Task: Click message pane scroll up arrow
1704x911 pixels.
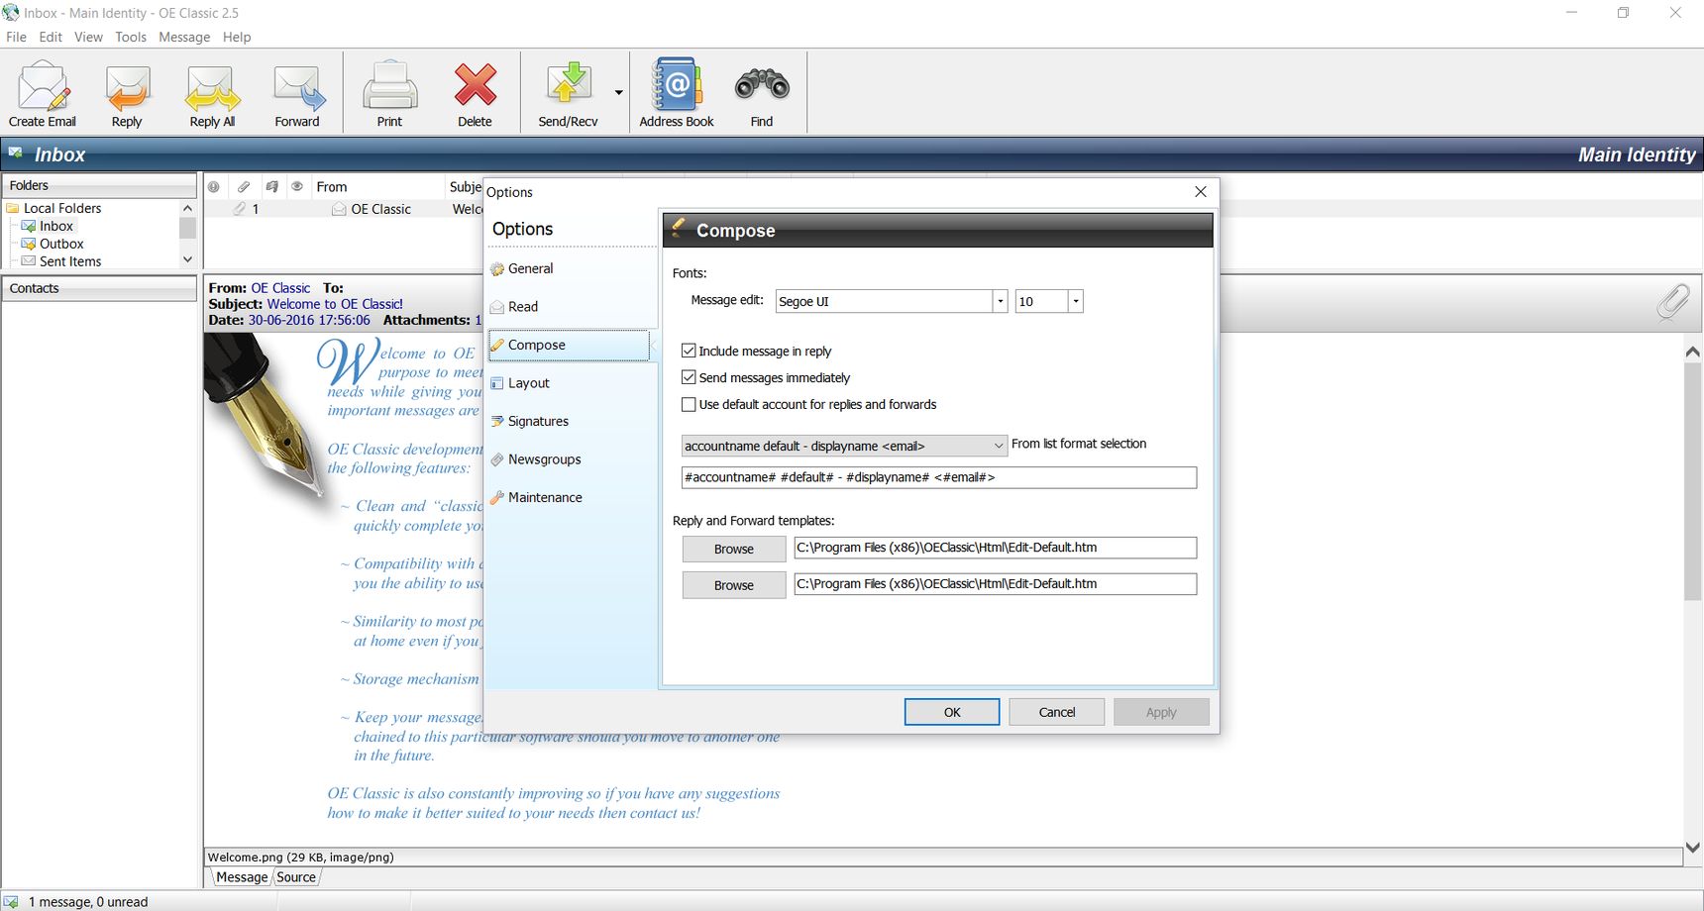Action: point(1693,352)
